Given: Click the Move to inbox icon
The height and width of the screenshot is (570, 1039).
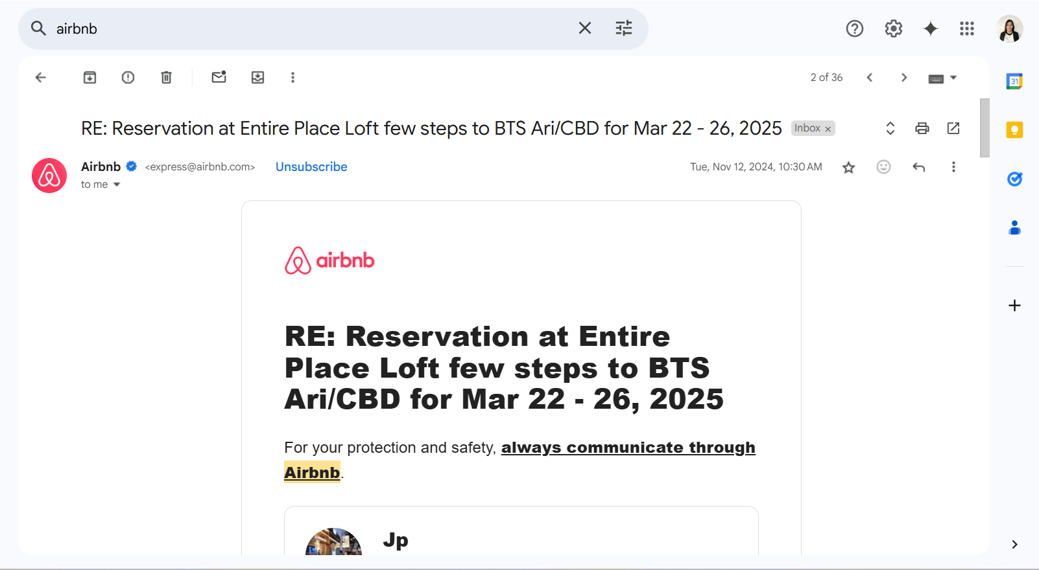Looking at the screenshot, I should pos(257,78).
